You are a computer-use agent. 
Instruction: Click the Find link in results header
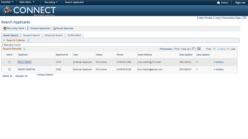click(177, 49)
